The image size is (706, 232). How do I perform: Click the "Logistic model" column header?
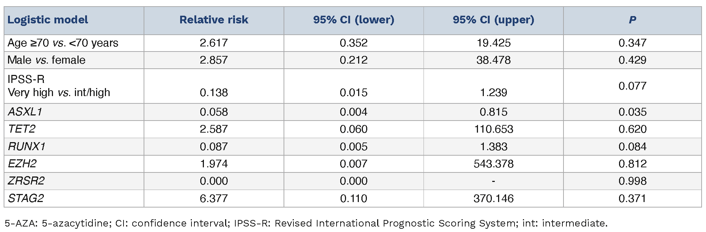tap(48, 20)
